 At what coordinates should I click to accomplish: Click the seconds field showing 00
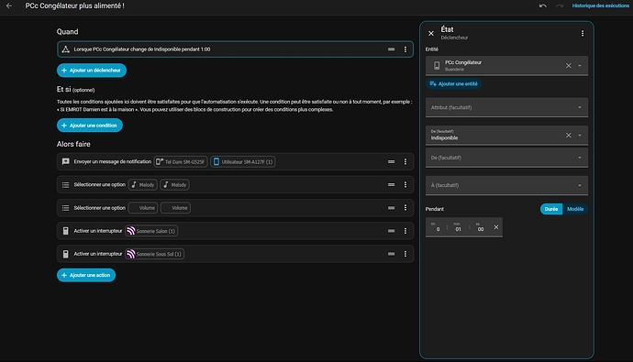(x=480, y=227)
